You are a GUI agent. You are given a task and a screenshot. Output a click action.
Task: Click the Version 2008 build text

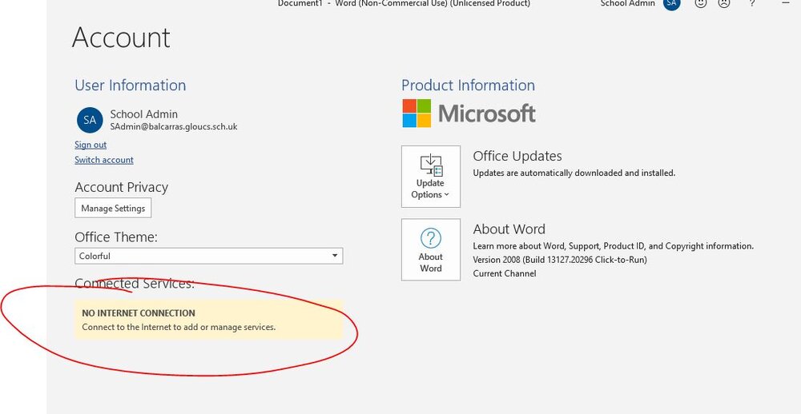tap(560, 260)
